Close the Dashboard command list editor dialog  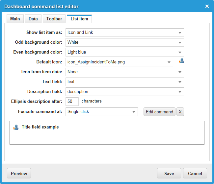click(207, 6)
